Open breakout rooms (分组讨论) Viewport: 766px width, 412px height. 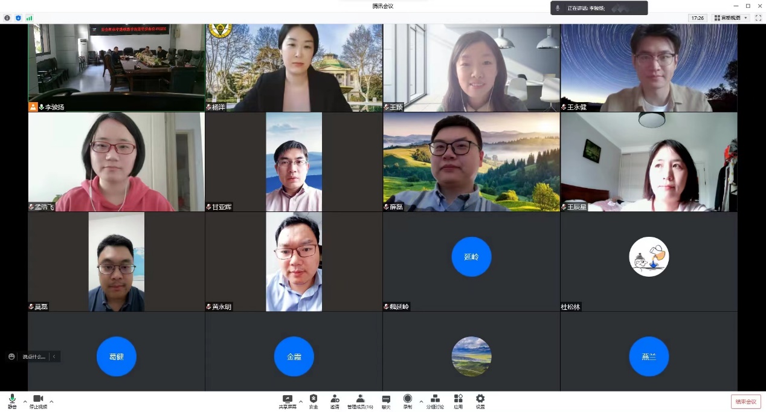[435, 401]
